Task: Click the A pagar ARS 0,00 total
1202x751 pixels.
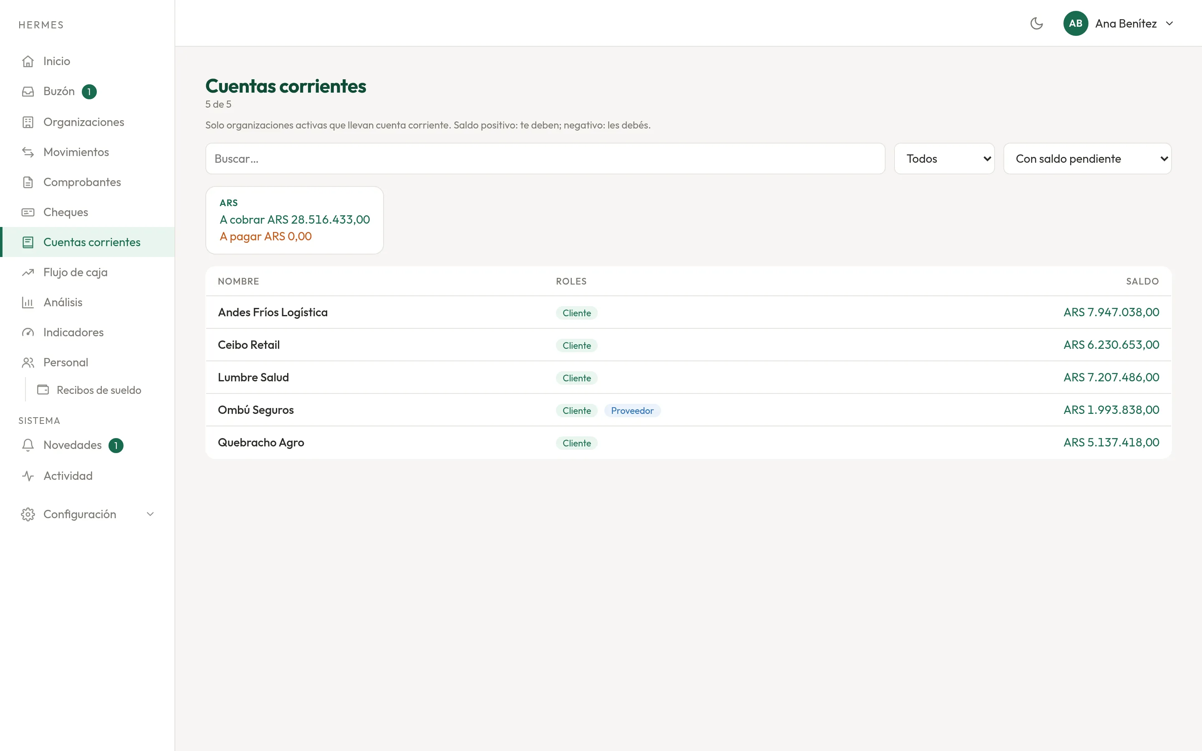Action: (x=266, y=237)
